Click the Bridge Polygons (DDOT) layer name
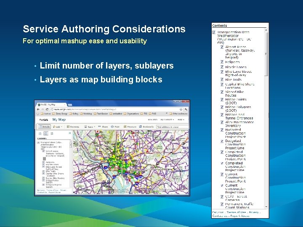Viewport: 303px width, 227px height. (x=238, y=109)
